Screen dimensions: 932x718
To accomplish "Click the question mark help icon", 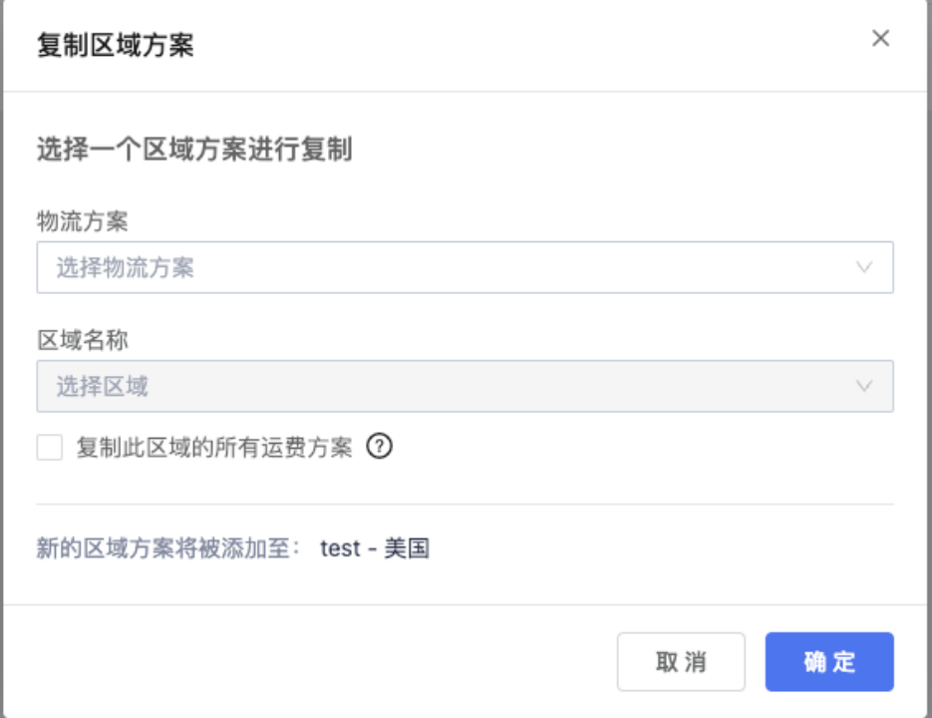I will tap(380, 447).
